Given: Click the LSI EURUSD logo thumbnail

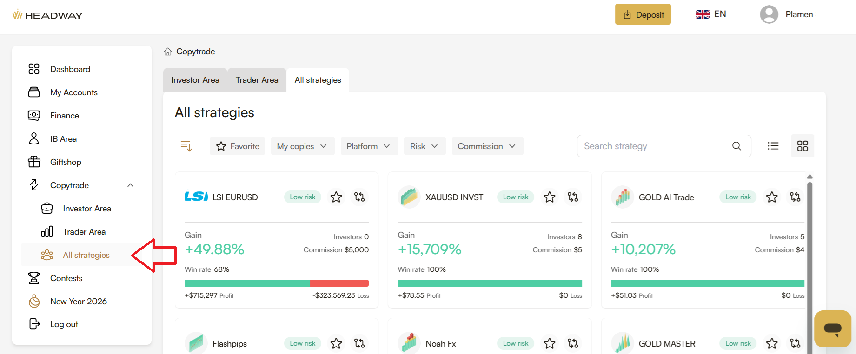Looking at the screenshot, I should [x=196, y=197].
